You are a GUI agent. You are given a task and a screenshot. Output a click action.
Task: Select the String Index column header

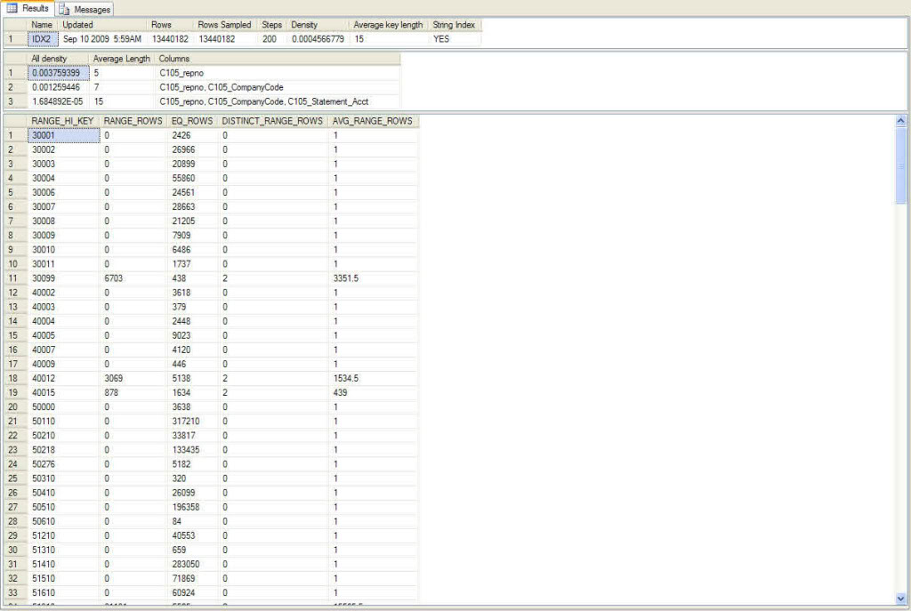pyautogui.click(x=453, y=25)
